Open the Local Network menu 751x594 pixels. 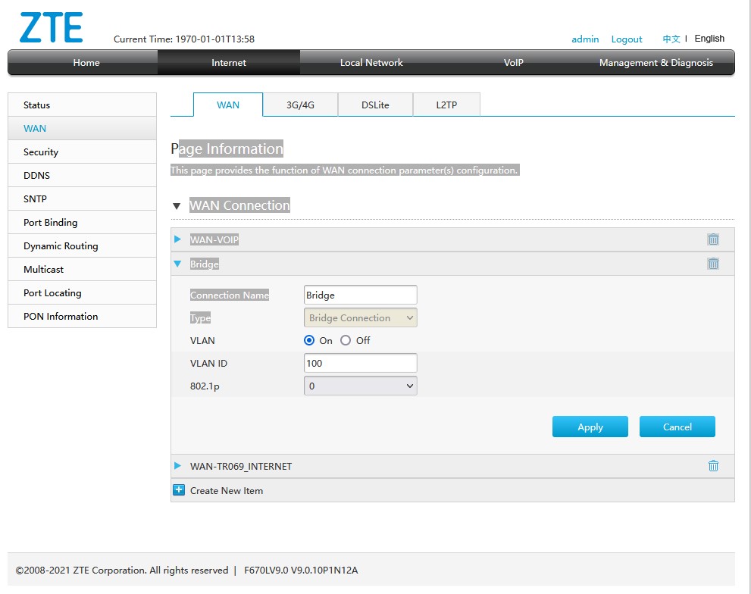tap(371, 63)
